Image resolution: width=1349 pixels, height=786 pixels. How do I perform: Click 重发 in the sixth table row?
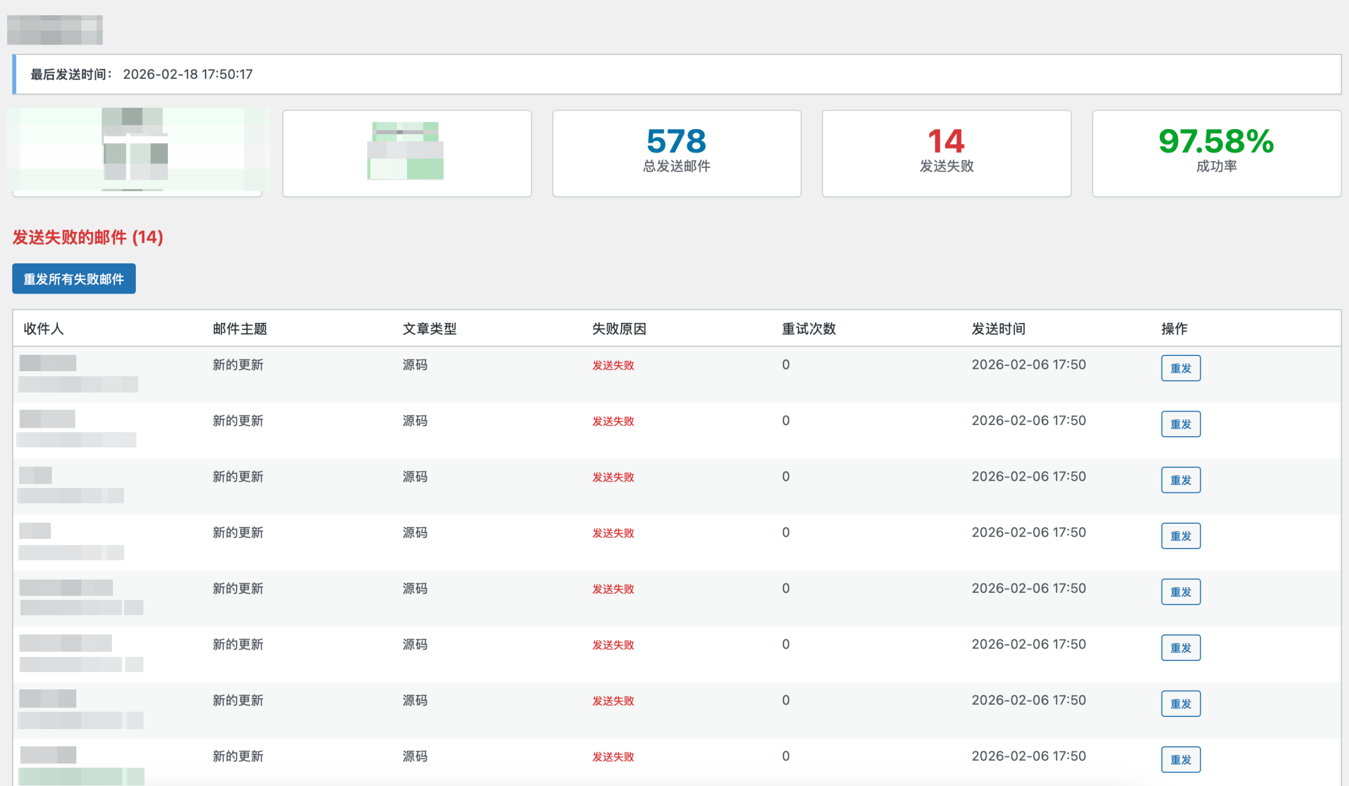tap(1181, 647)
